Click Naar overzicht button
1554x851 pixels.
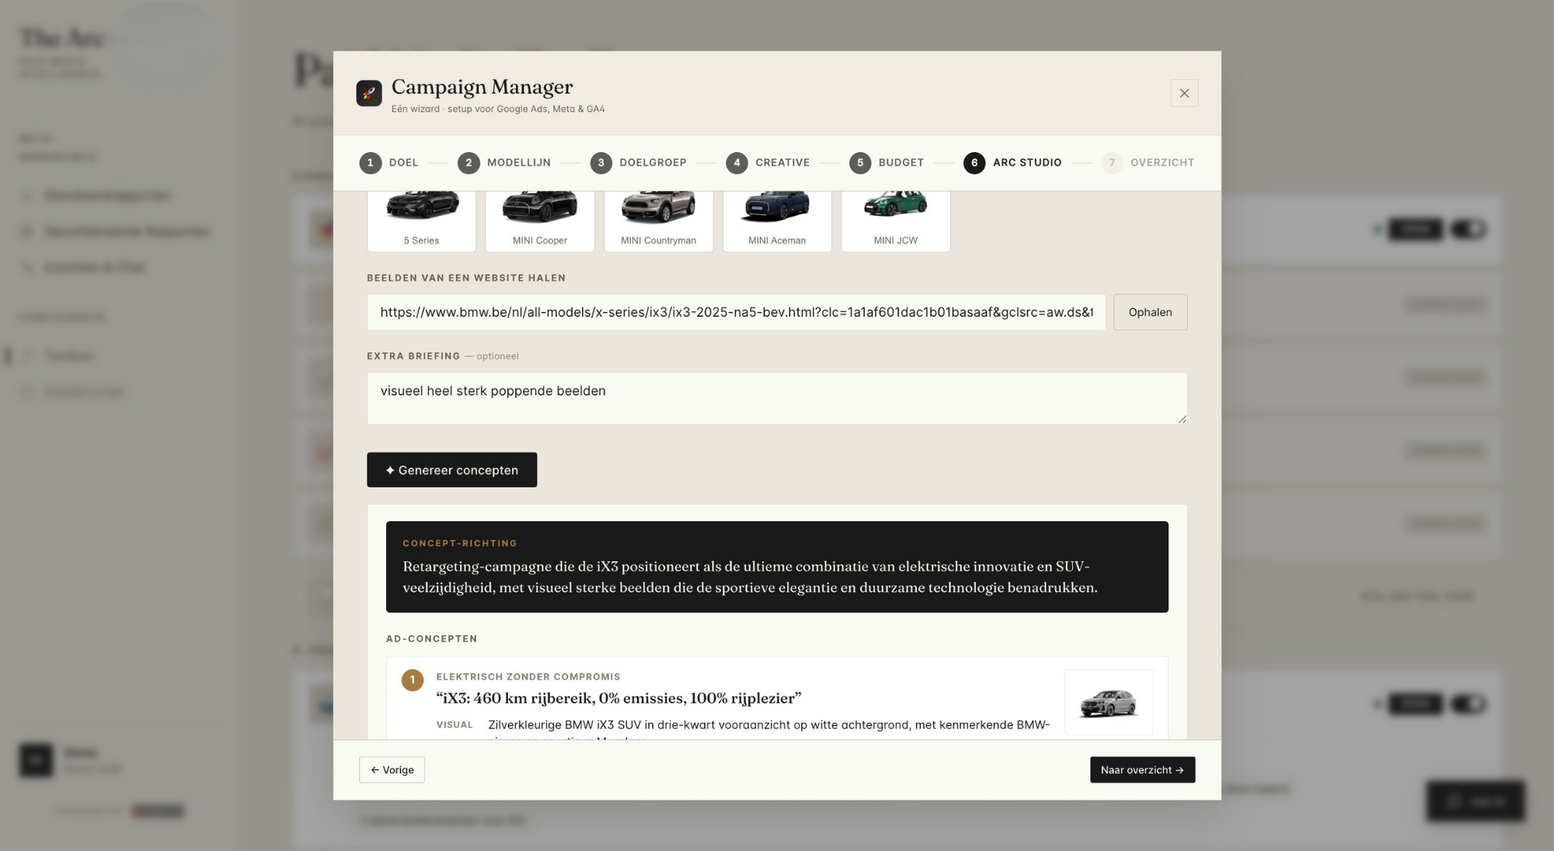[1142, 769]
